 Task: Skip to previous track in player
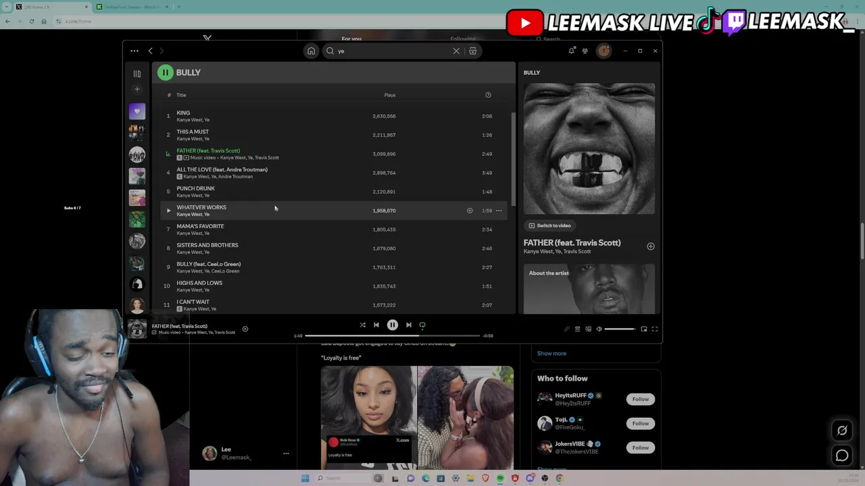tap(376, 325)
